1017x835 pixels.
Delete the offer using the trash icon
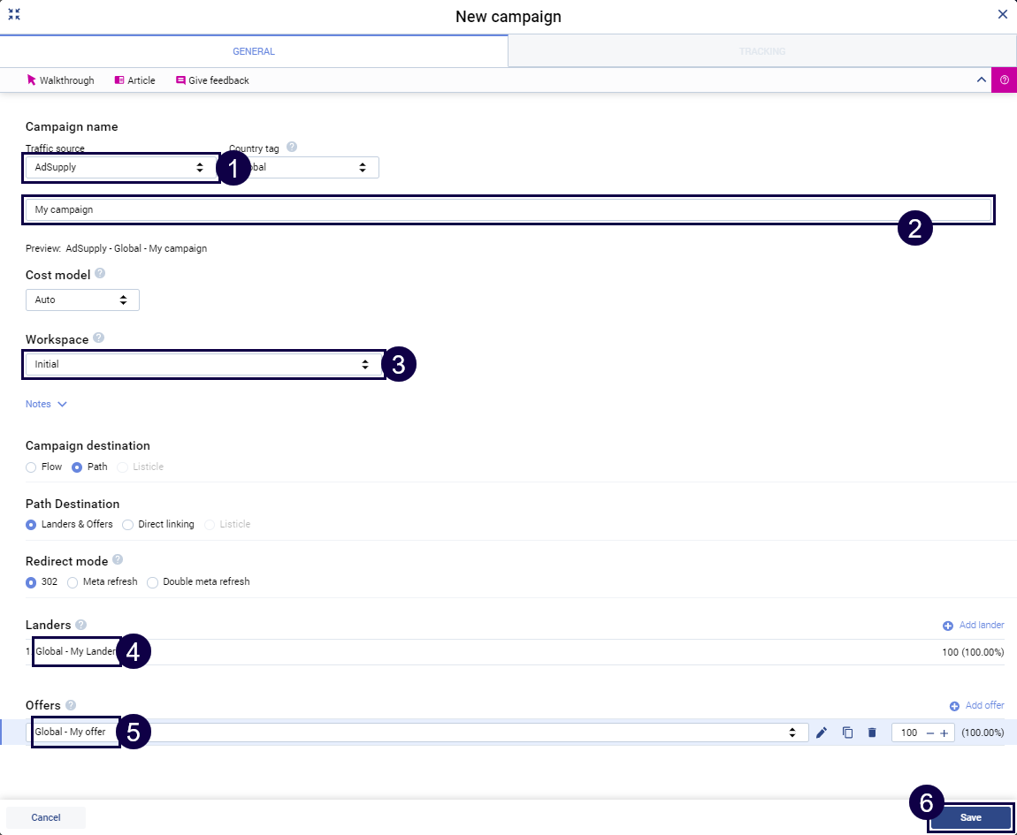[x=872, y=733]
